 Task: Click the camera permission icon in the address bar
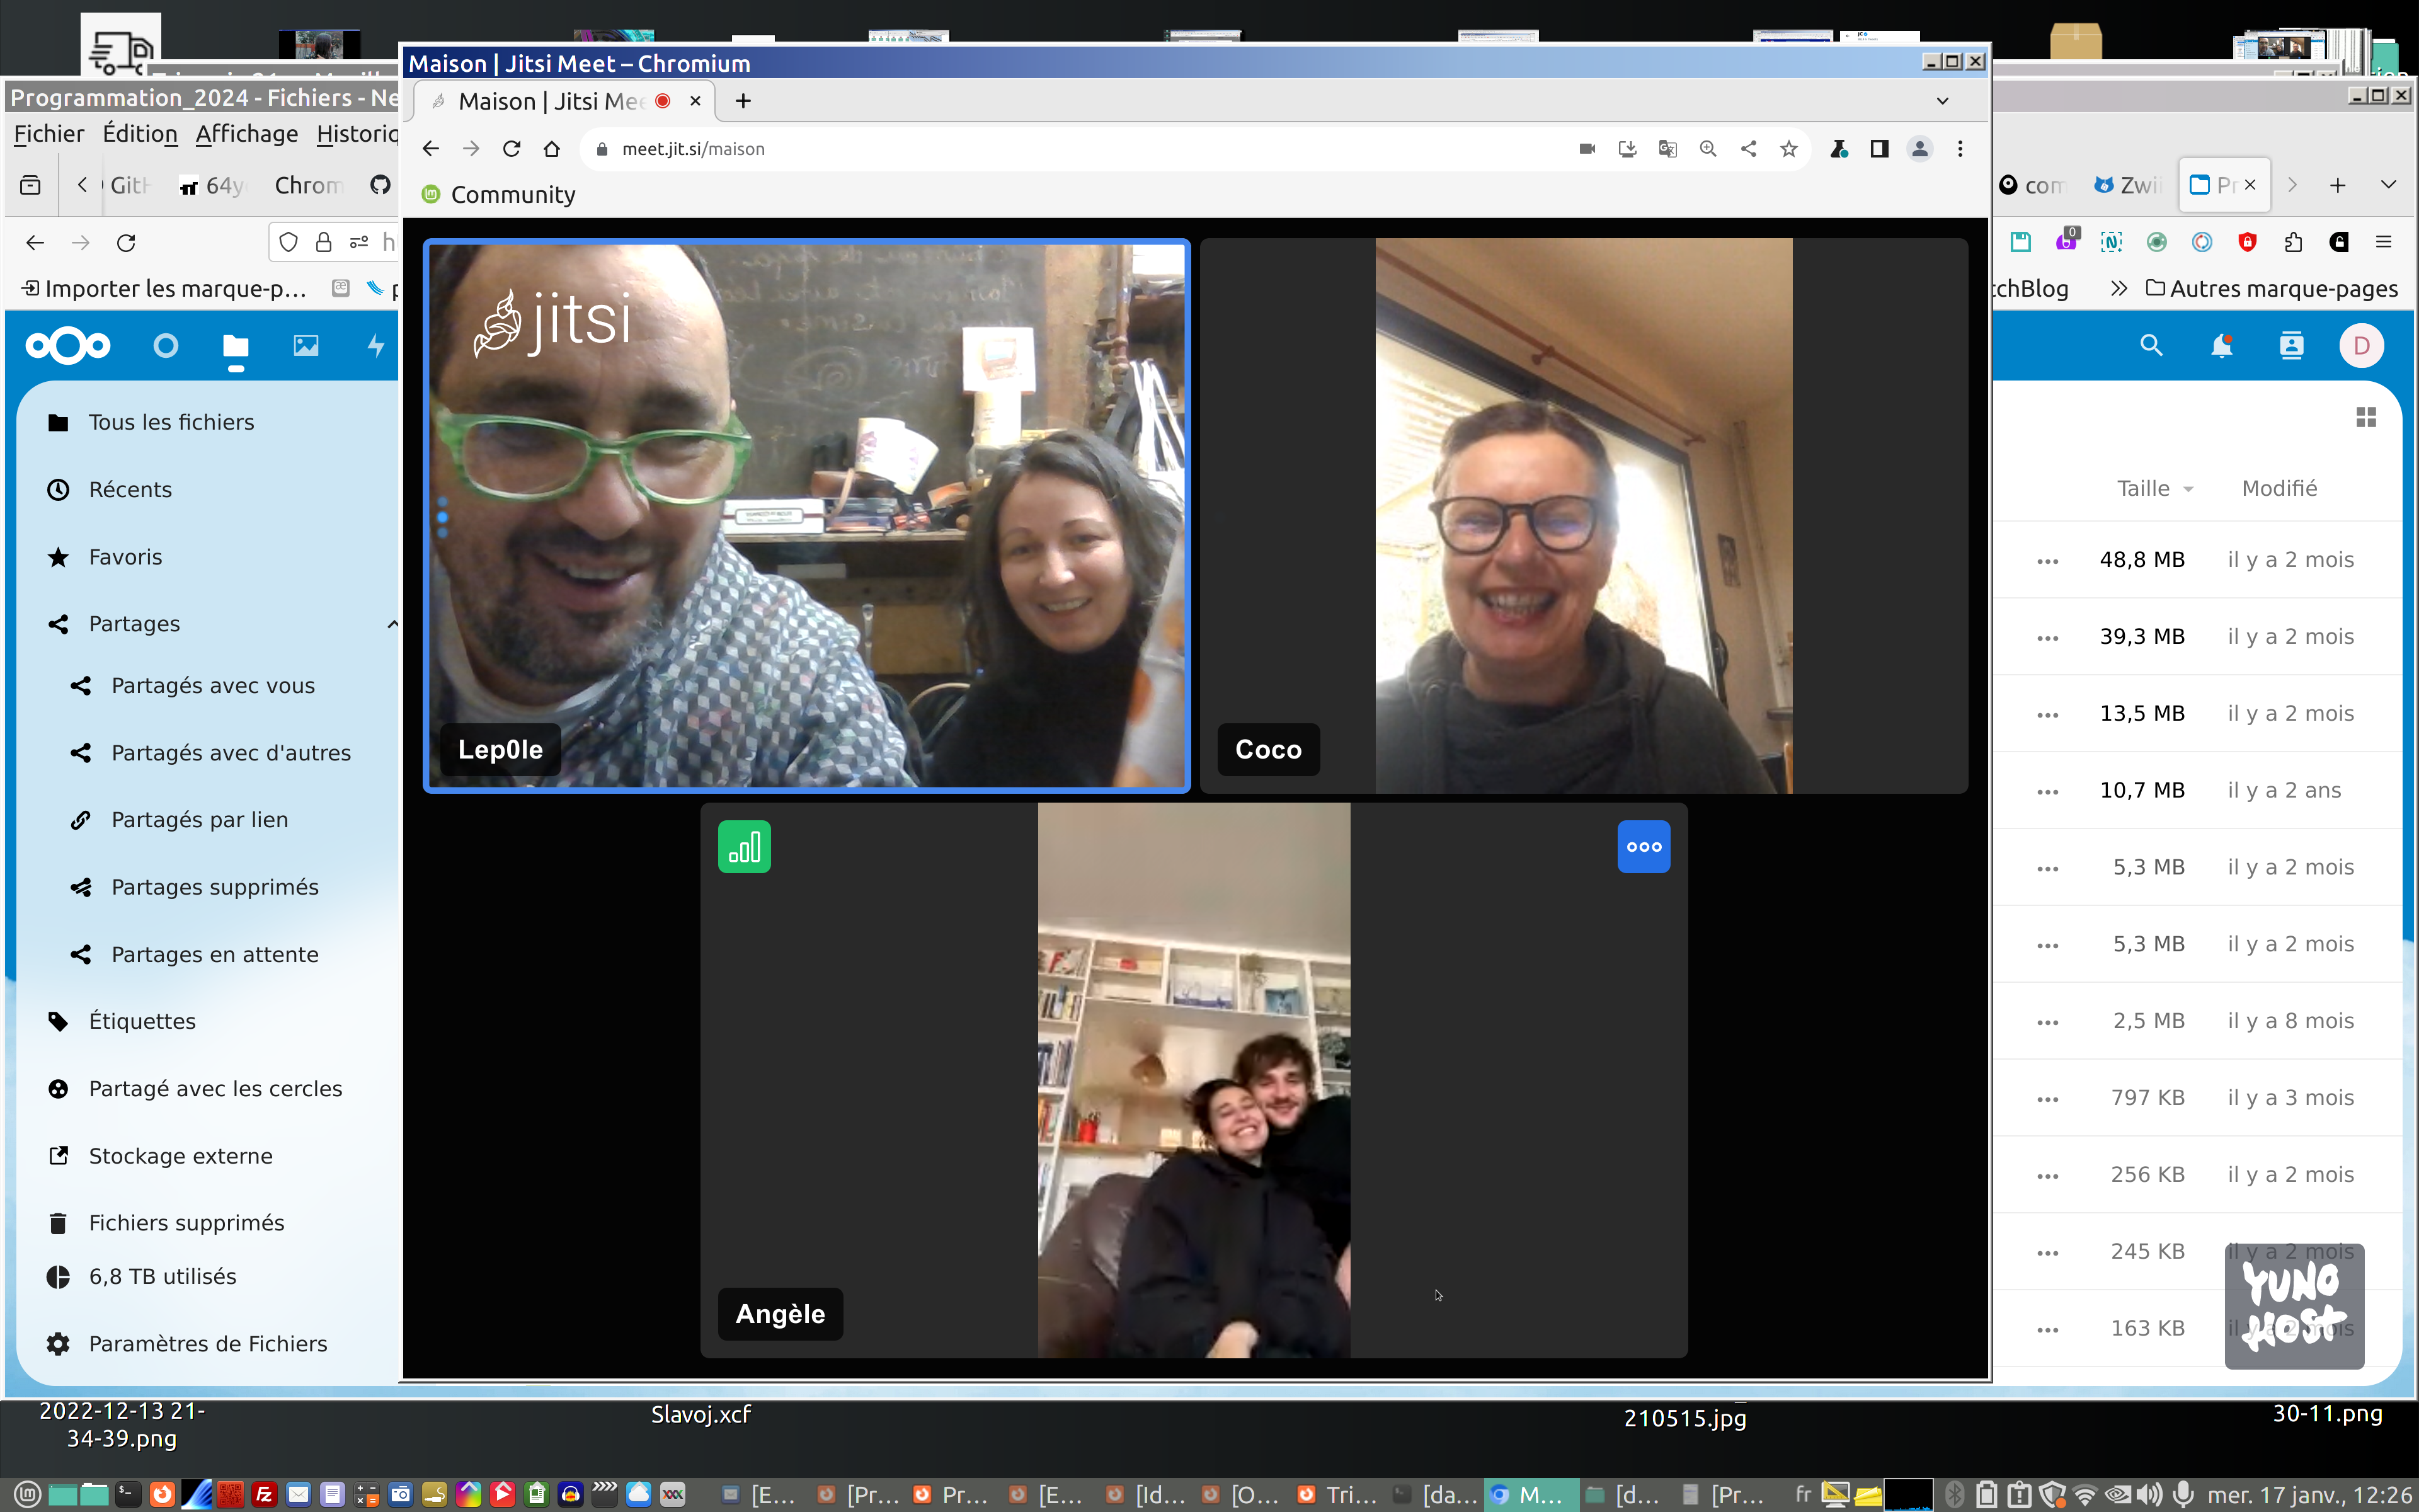[x=1586, y=149]
